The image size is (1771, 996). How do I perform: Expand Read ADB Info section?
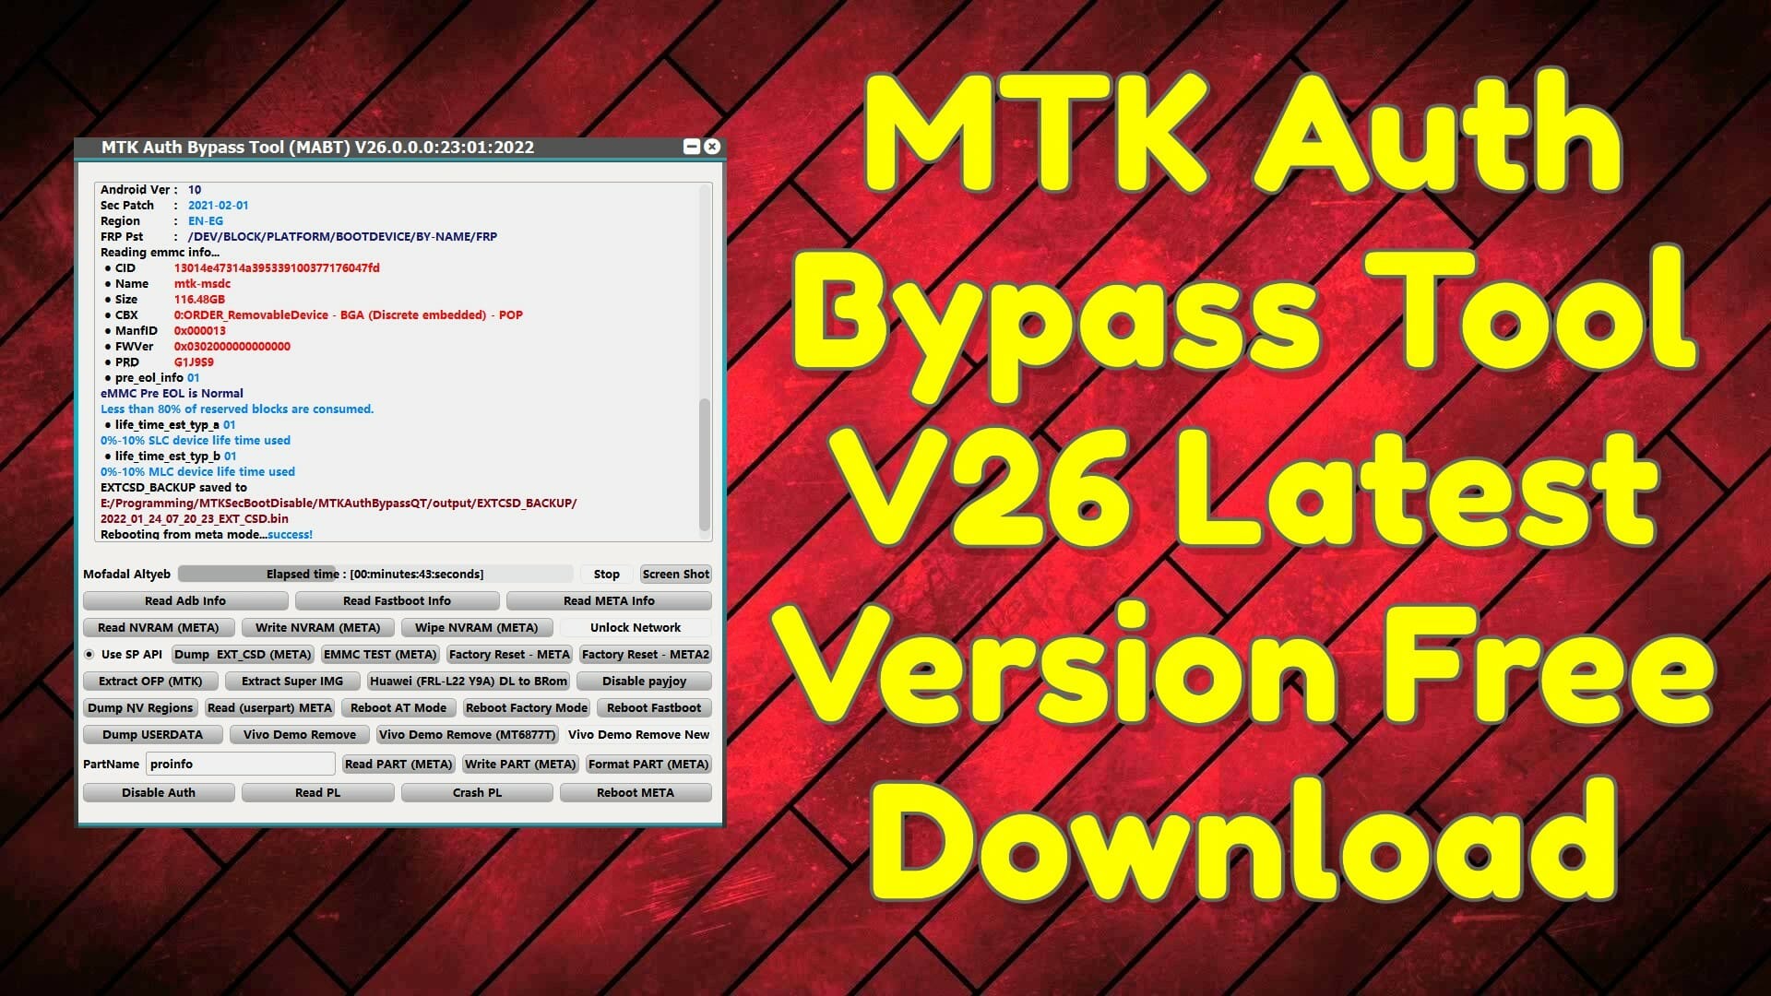pyautogui.click(x=184, y=599)
